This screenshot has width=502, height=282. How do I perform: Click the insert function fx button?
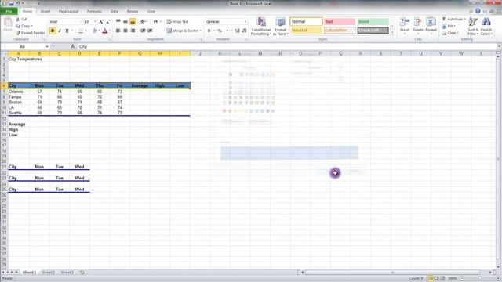(x=73, y=46)
